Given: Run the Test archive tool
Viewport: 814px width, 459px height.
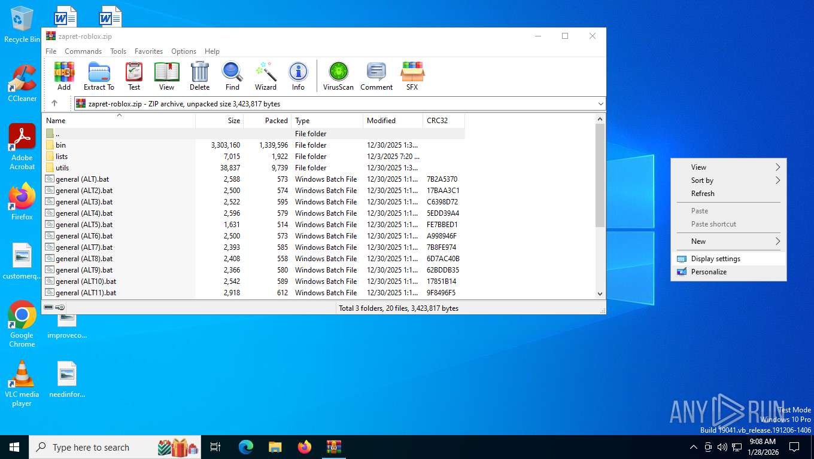Looking at the screenshot, I should [134, 76].
